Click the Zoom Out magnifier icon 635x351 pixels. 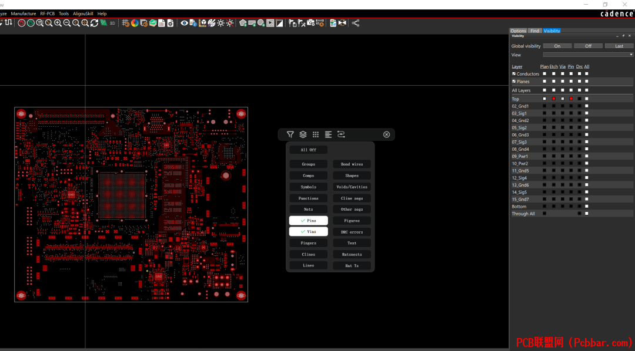point(67,23)
